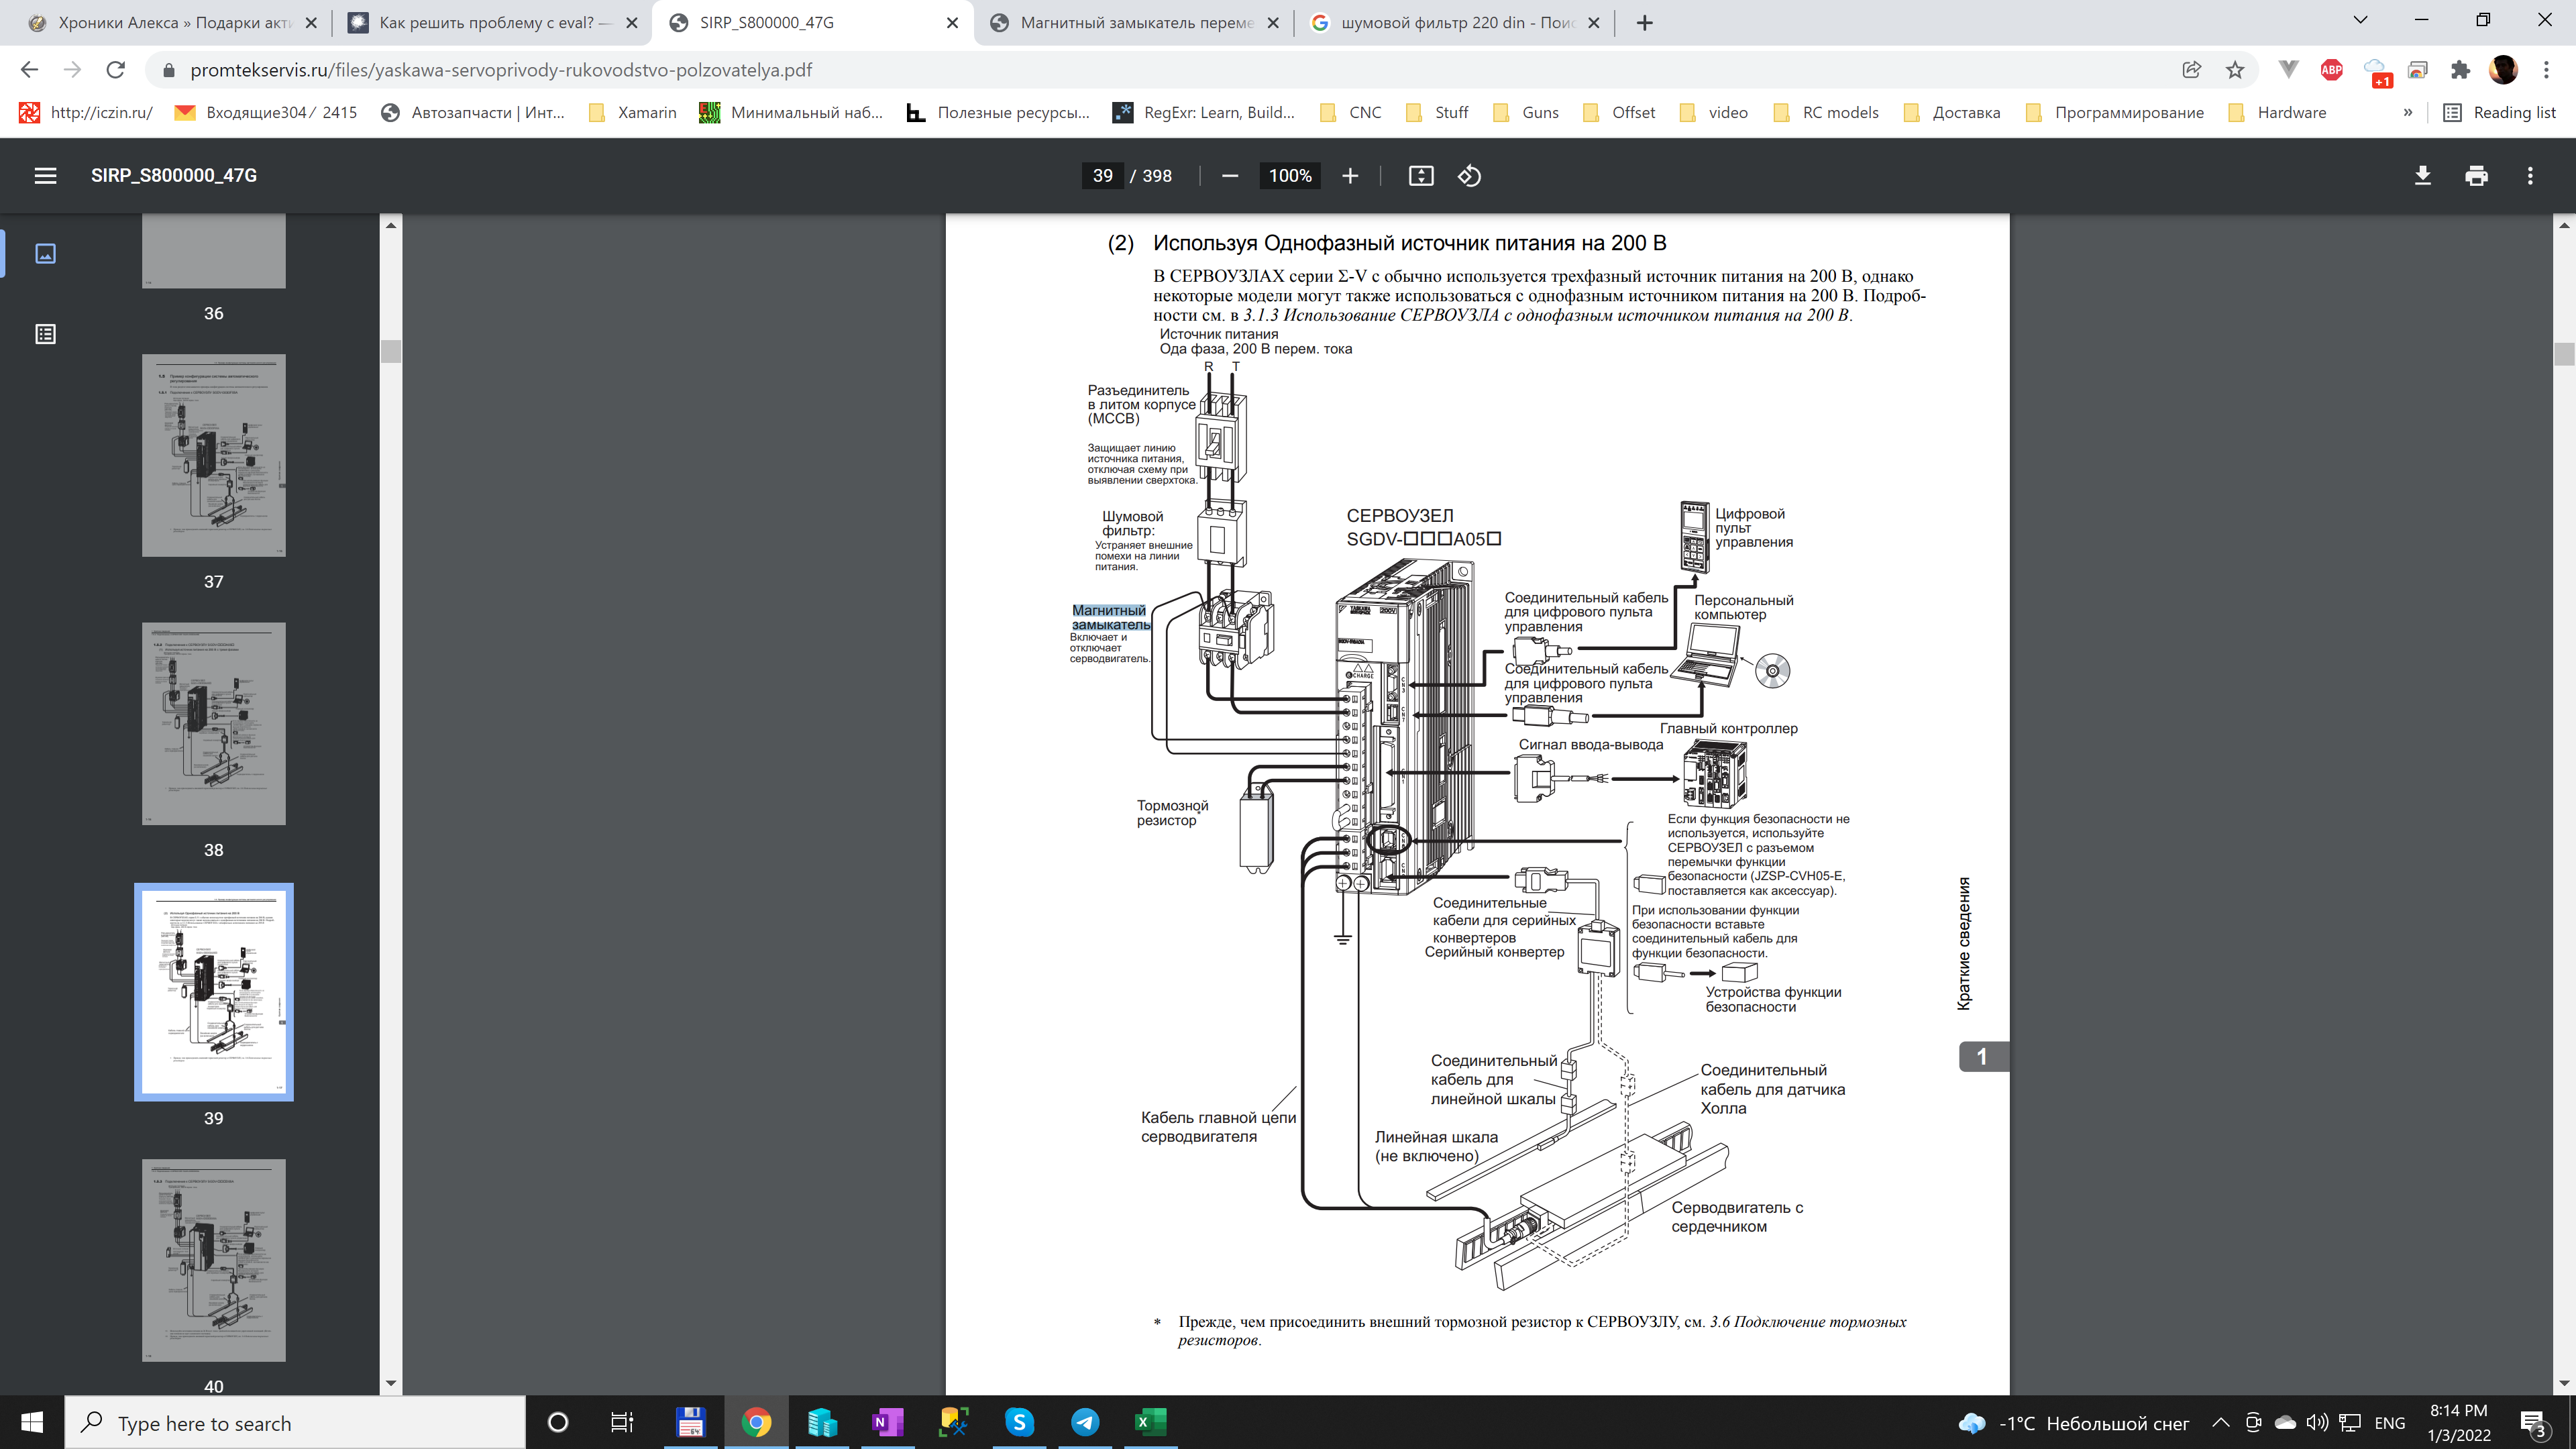Screen dimensions: 2576x1449
Task: Switch sidebar to document outline view
Action: pyautogui.click(x=45, y=334)
